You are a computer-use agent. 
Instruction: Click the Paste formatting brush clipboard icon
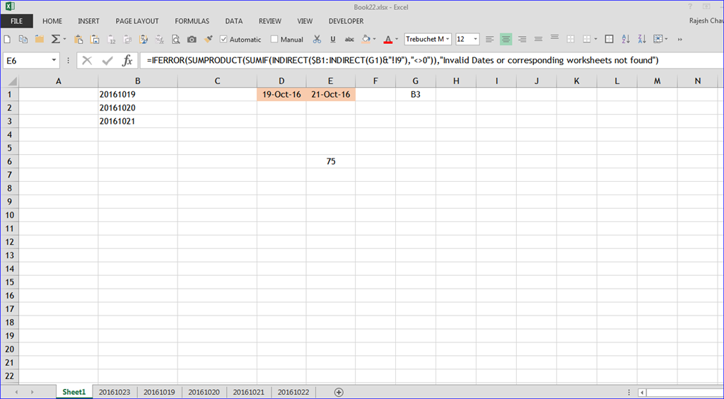pyautogui.click(x=143, y=39)
